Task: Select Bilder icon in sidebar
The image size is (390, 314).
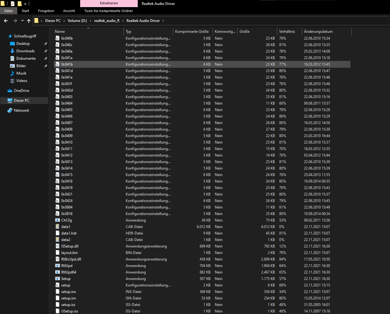Action: click(x=12, y=66)
